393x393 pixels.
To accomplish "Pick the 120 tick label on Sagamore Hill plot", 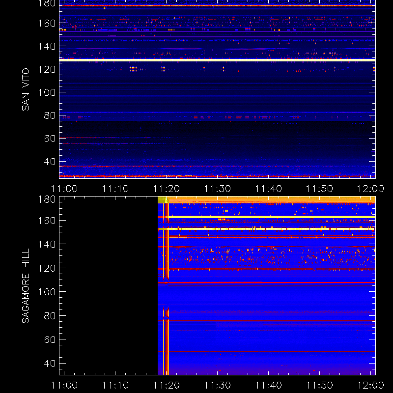I will [47, 268].
